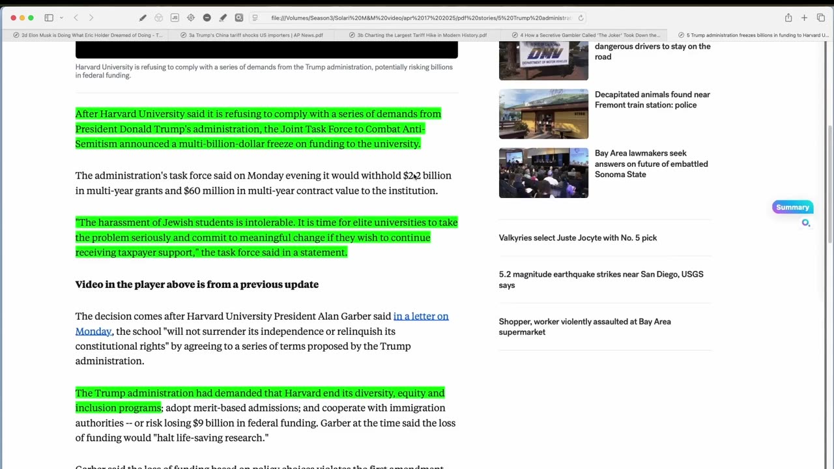The width and height of the screenshot is (834, 469).
Task: Click the small circle icon below Summary
Action: pos(806,223)
